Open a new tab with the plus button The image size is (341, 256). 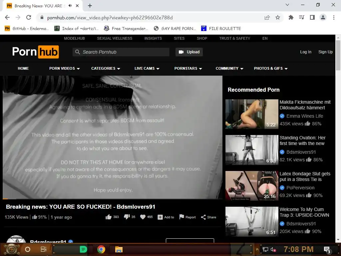click(x=90, y=6)
